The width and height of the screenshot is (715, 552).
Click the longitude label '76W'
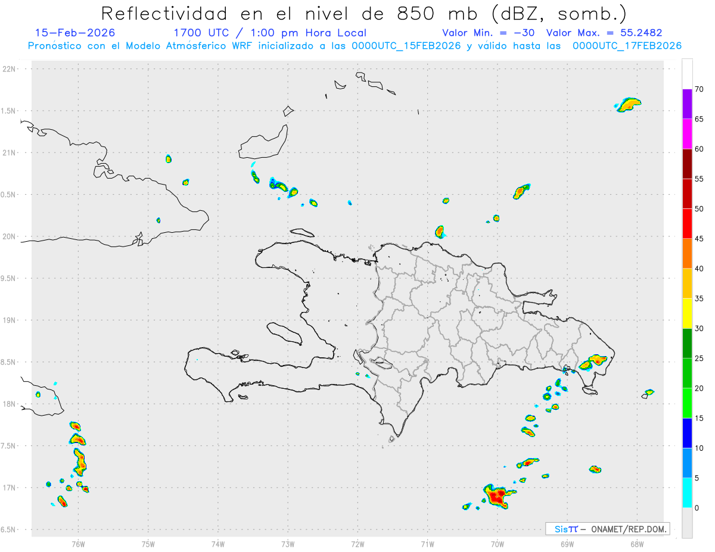(78, 544)
